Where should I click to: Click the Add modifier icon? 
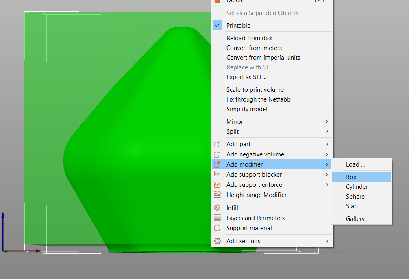point(217,164)
